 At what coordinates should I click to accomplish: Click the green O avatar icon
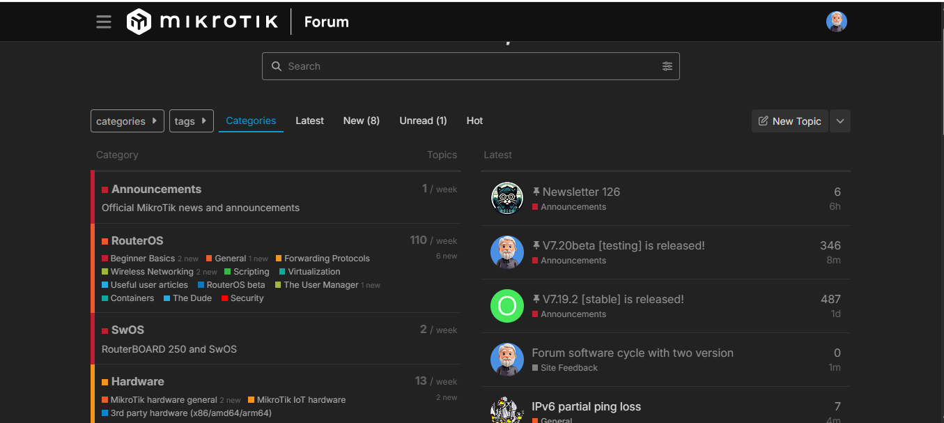click(x=507, y=306)
